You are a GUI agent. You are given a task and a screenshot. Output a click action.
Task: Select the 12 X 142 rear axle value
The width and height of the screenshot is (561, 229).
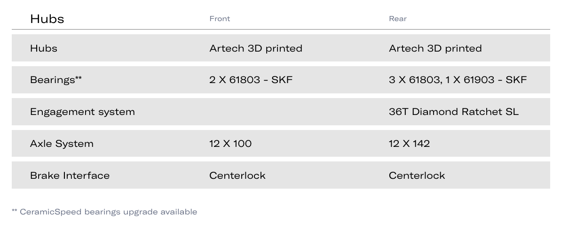tap(409, 144)
